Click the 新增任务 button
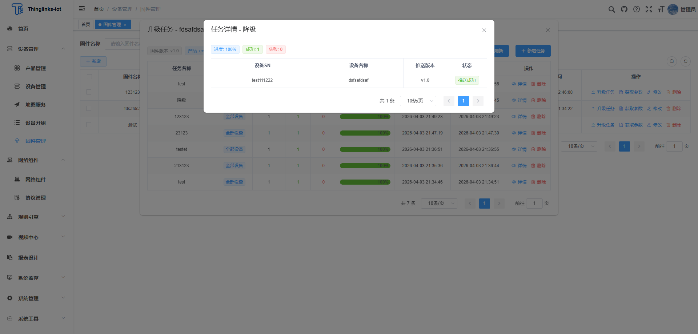The width and height of the screenshot is (698, 334). coord(533,51)
